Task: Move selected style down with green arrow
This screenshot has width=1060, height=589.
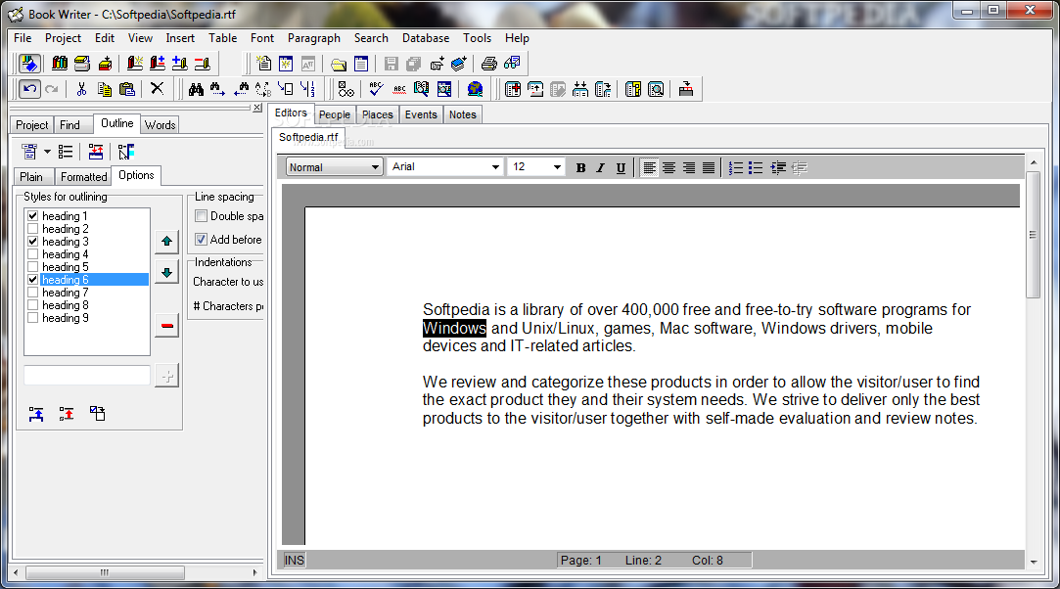Action: coord(167,272)
